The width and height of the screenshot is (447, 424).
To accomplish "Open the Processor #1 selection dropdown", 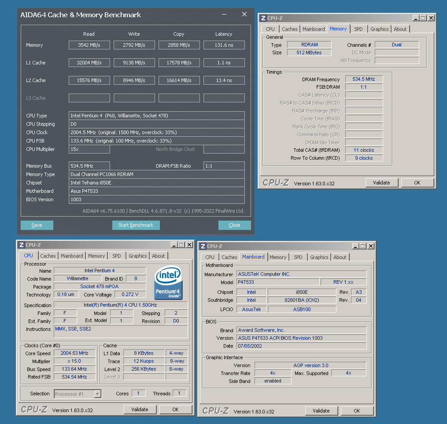I will click(x=98, y=394).
